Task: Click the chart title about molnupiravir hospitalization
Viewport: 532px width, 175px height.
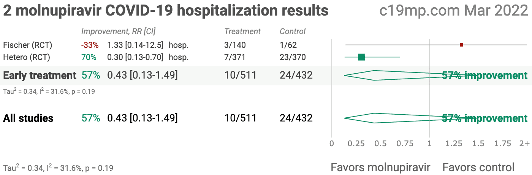Action: 166,11
